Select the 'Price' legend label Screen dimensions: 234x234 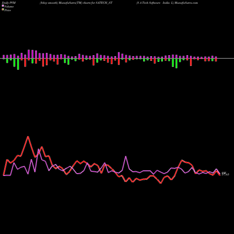[7, 10]
